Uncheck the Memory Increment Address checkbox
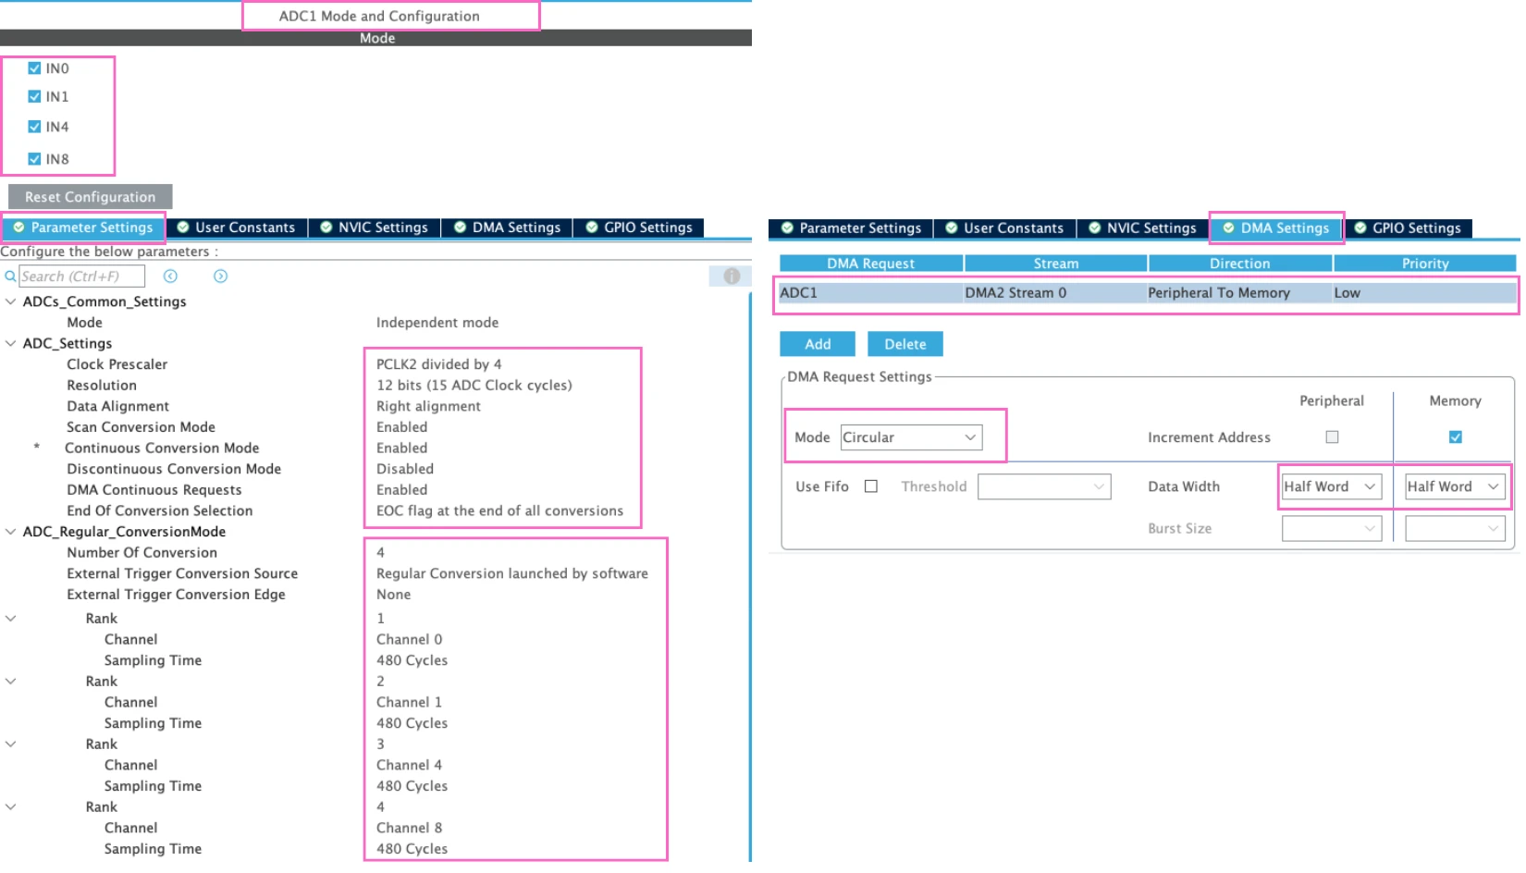Viewport: 1526px width, 873px height. pyautogui.click(x=1455, y=436)
